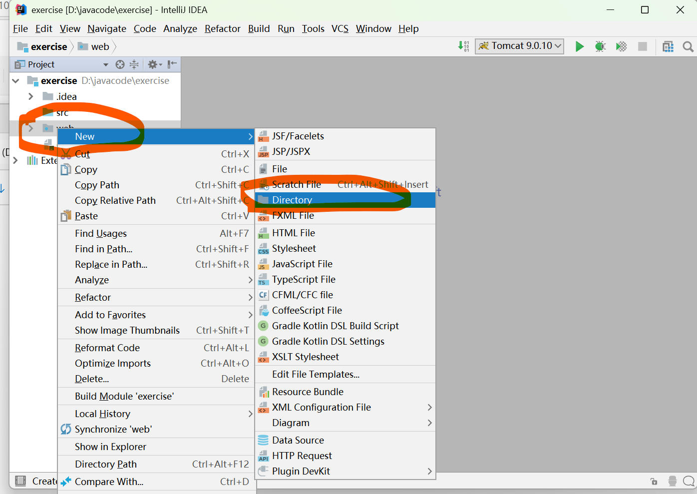Click the IntelliJ IDEA logo in title bar
The height and width of the screenshot is (494, 697).
(21, 9)
